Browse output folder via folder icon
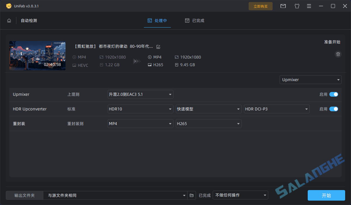The height and width of the screenshot is (205, 351). click(x=192, y=195)
